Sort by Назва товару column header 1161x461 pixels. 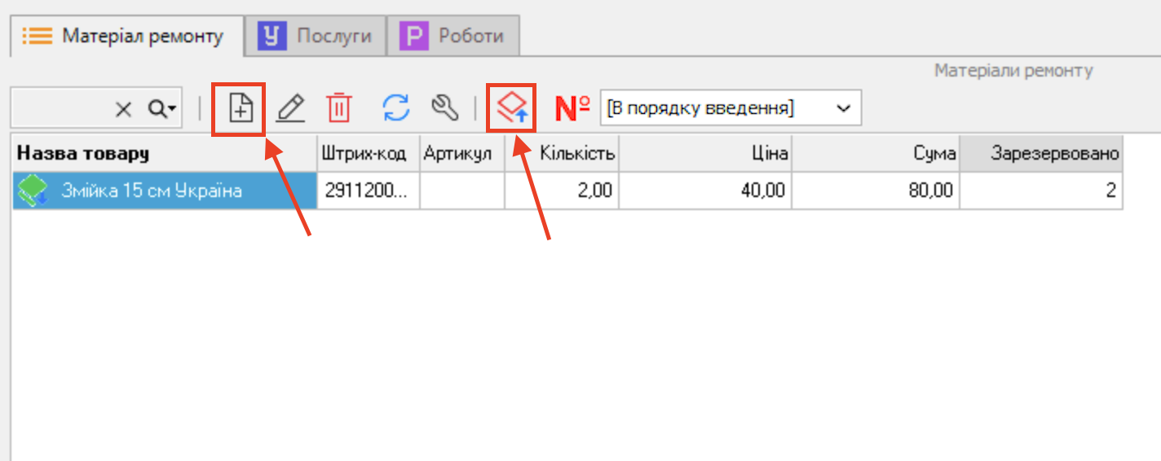tap(165, 154)
